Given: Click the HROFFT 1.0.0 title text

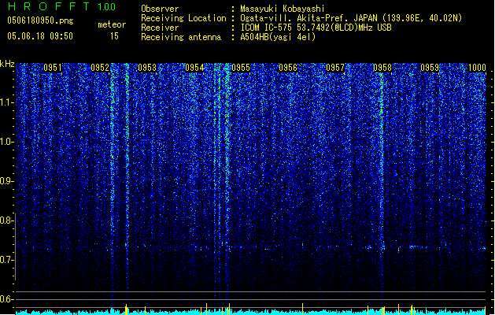Looking at the screenshot, I should pyautogui.click(x=62, y=6).
